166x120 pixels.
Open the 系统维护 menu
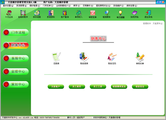coord(118,6)
